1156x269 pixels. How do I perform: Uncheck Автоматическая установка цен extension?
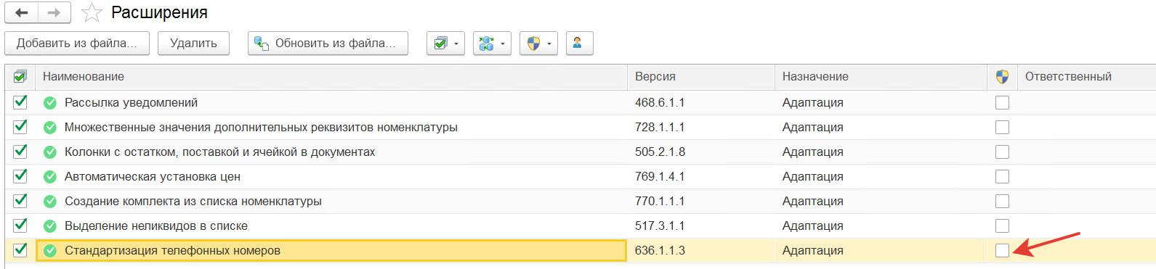[20, 176]
